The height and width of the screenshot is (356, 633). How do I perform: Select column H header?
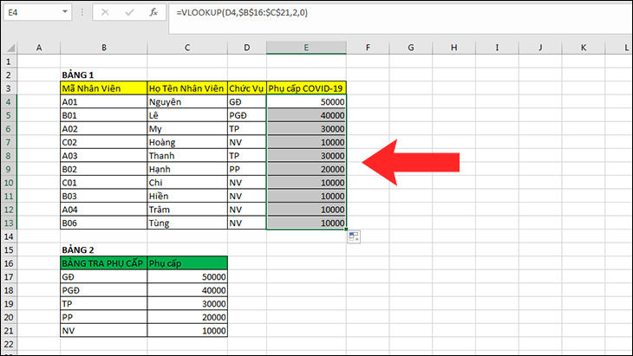[454, 48]
